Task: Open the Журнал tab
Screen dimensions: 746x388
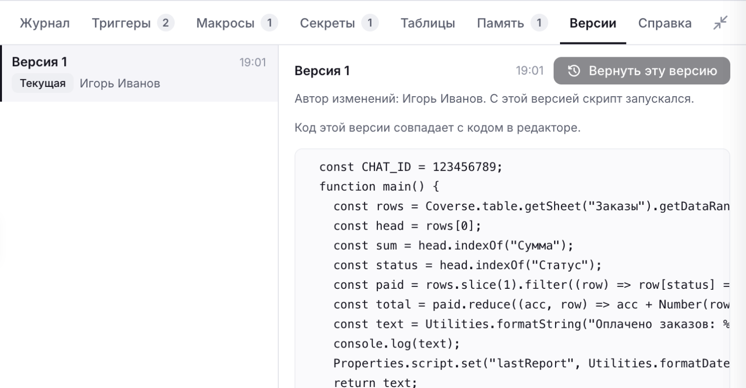Action: [x=45, y=23]
